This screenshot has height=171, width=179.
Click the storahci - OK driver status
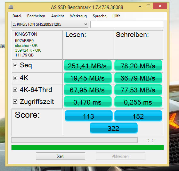pyautogui.click(x=26, y=46)
